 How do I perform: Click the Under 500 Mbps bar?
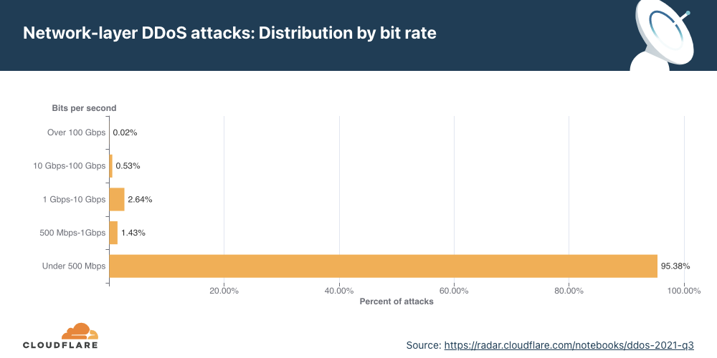click(x=383, y=266)
